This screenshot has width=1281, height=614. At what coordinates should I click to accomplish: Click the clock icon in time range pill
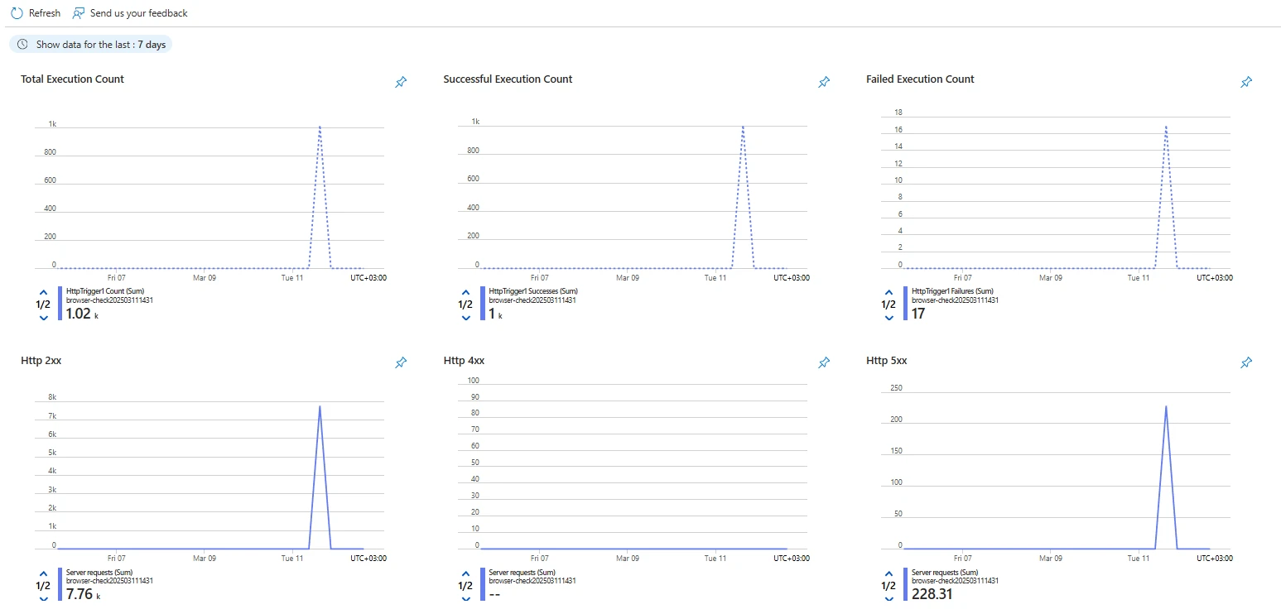point(22,44)
